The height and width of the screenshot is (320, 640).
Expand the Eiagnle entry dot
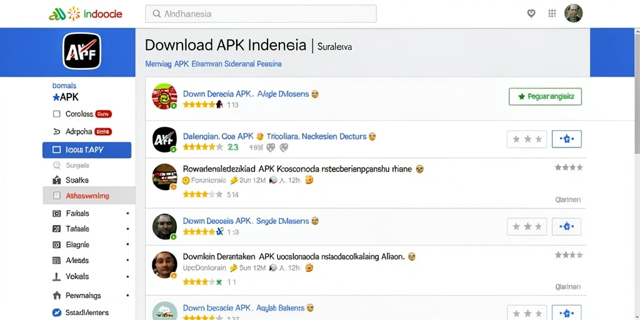click(x=127, y=244)
